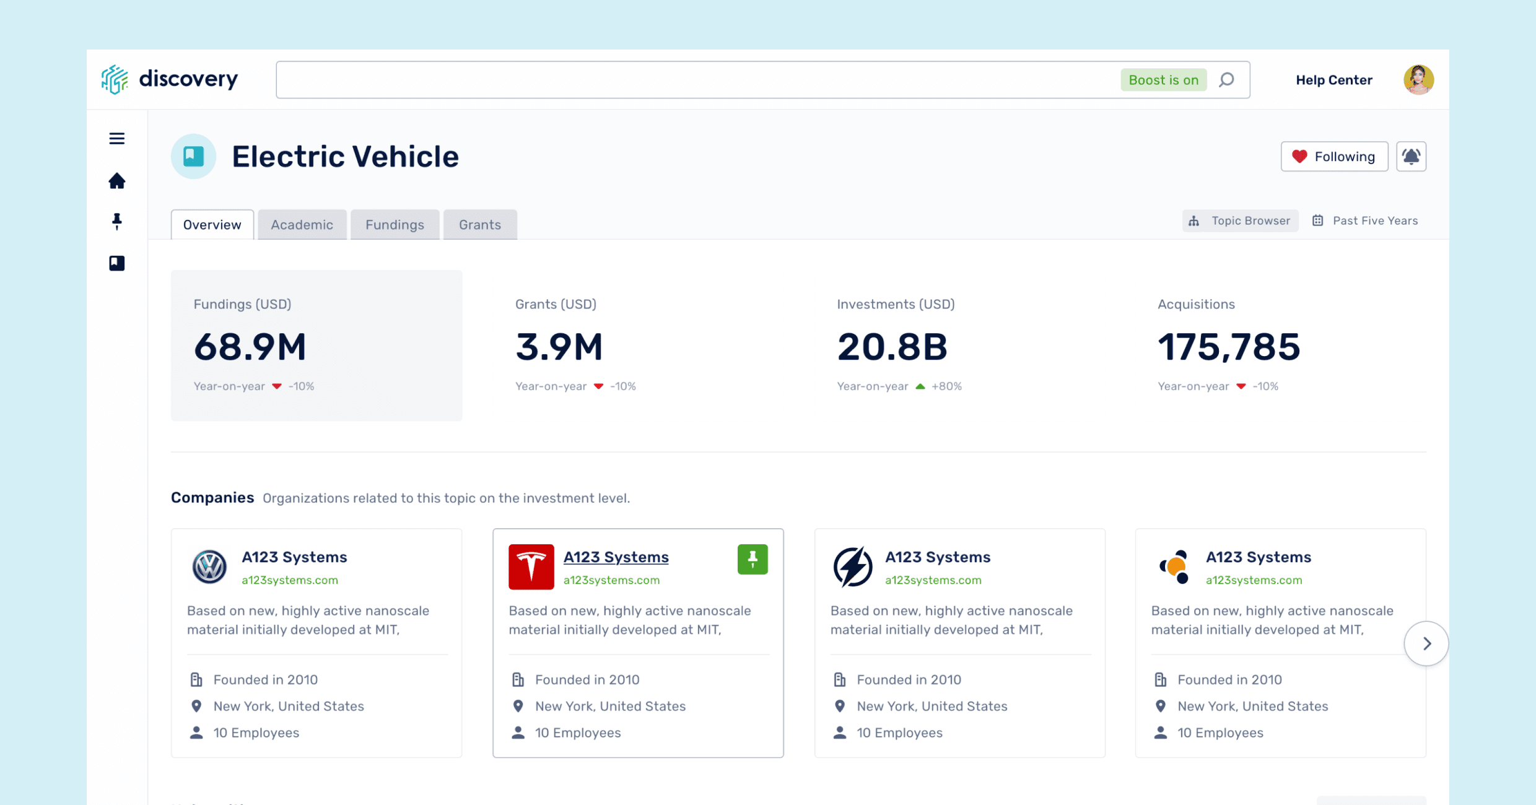Switch to the Fundings tab
Screen dimensions: 1536x805
[x=395, y=225]
